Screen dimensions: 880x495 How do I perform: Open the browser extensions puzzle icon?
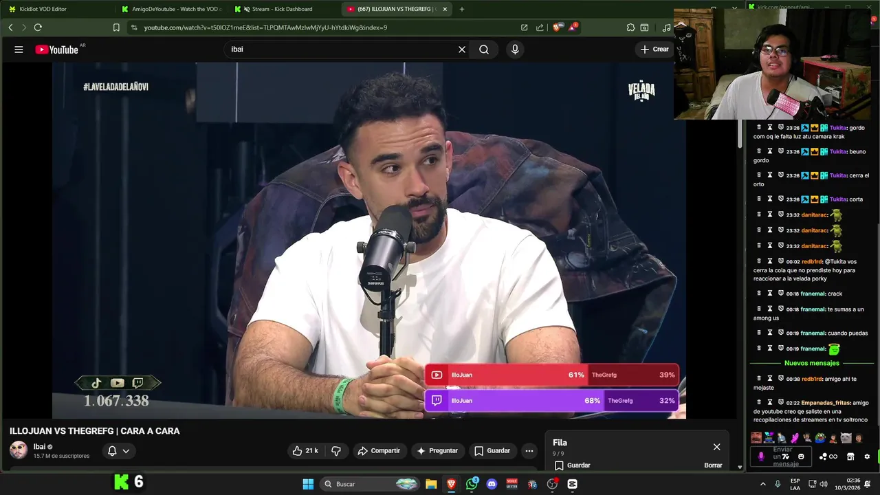pyautogui.click(x=630, y=27)
